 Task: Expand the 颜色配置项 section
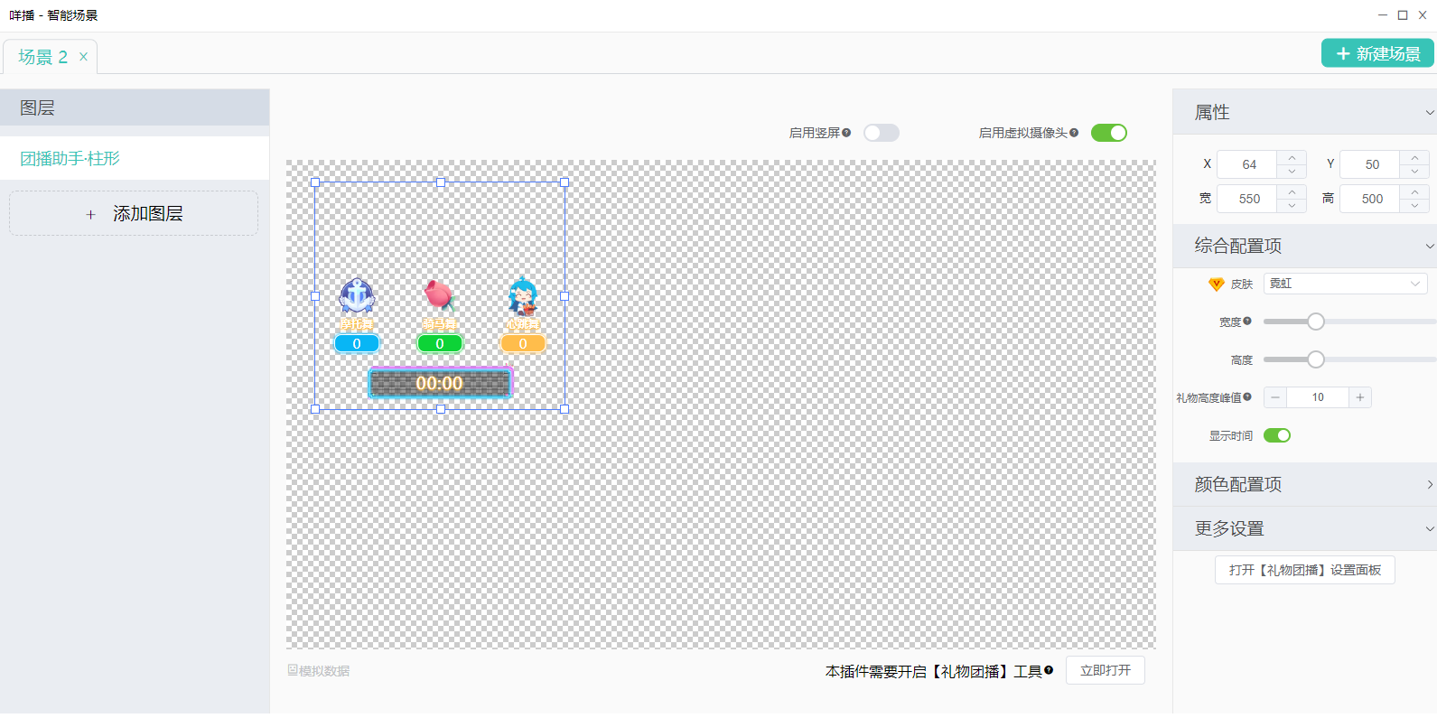tap(1429, 484)
